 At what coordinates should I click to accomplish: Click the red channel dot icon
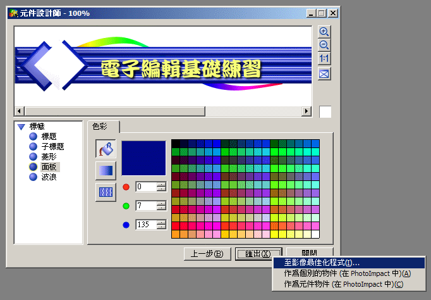[x=126, y=187]
